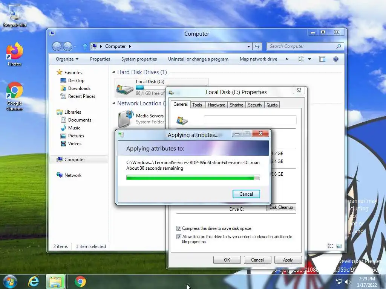This screenshot has width=386, height=289.
Task: Click the Back arrow in Computer window
Action: point(57,46)
